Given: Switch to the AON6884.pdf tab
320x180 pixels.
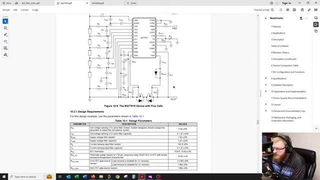Looking at the screenshot, I should click(98, 3).
